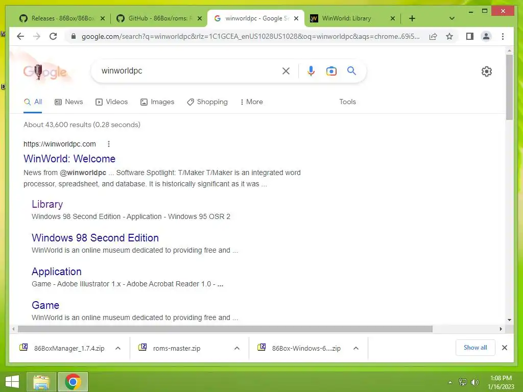Click the scroll right arrow
This screenshot has height=392, width=523.
tap(501, 329)
